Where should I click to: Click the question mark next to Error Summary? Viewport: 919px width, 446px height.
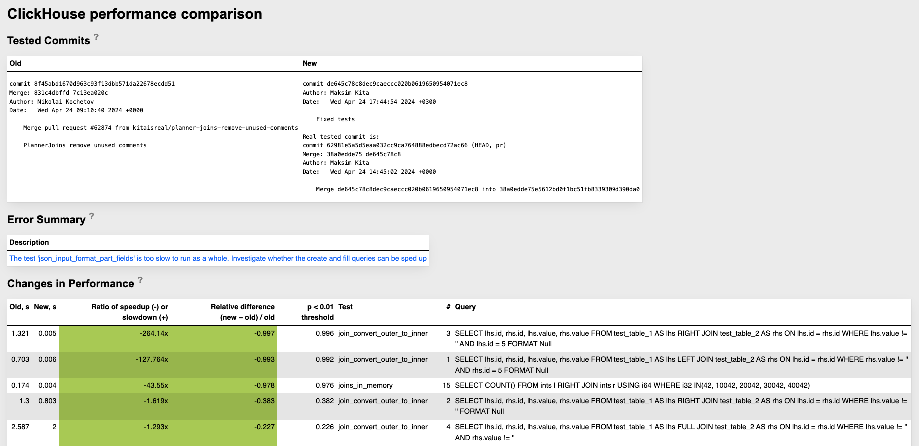(x=92, y=216)
